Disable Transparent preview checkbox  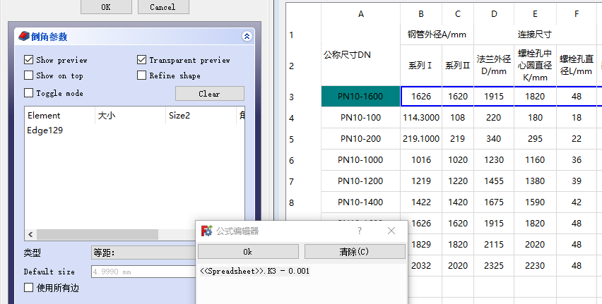142,60
